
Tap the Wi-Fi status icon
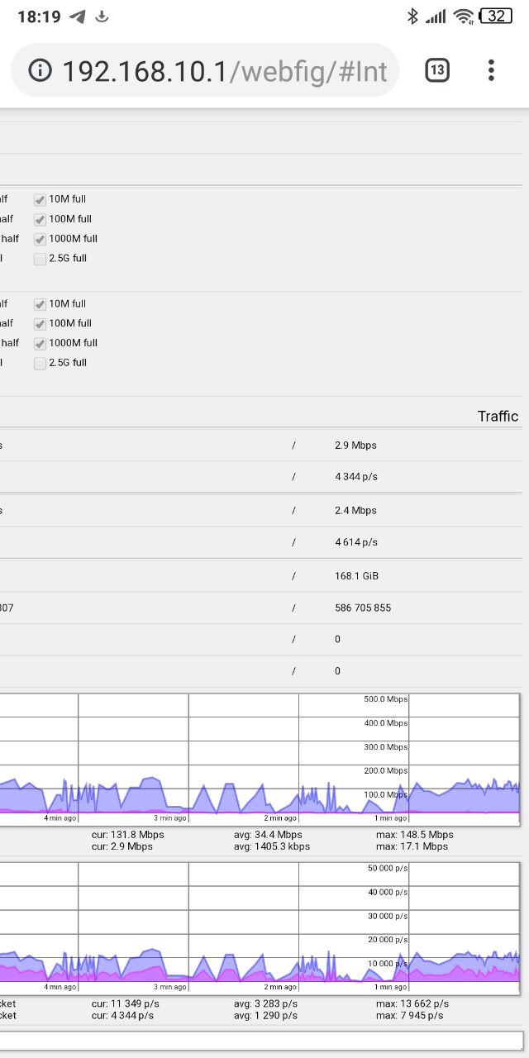pyautogui.click(x=464, y=17)
